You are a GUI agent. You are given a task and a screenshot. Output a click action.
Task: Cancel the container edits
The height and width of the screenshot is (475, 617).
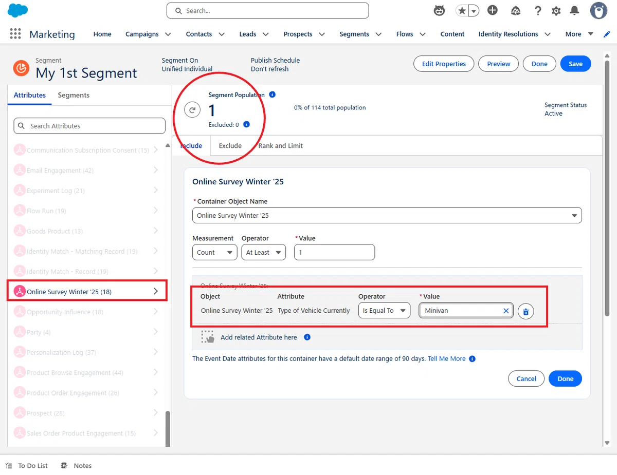[x=526, y=378]
